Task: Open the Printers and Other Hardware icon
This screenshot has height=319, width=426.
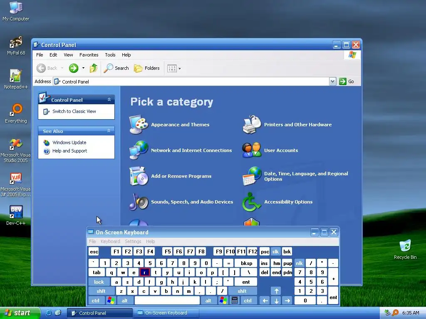Action: click(x=252, y=125)
